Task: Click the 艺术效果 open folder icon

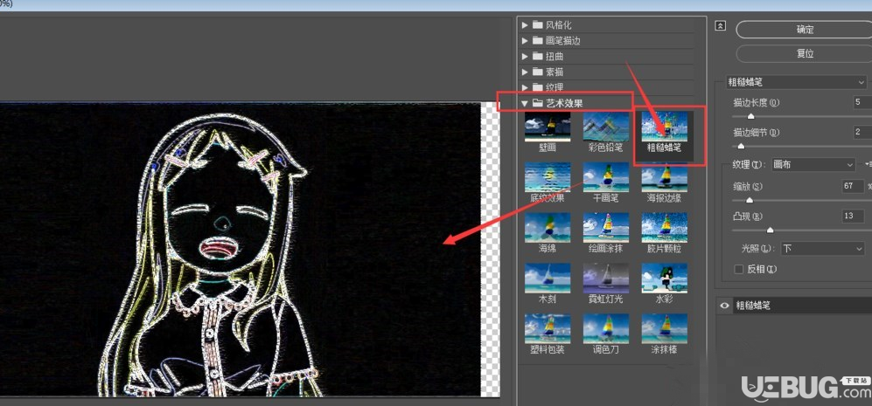Action: pyautogui.click(x=537, y=103)
